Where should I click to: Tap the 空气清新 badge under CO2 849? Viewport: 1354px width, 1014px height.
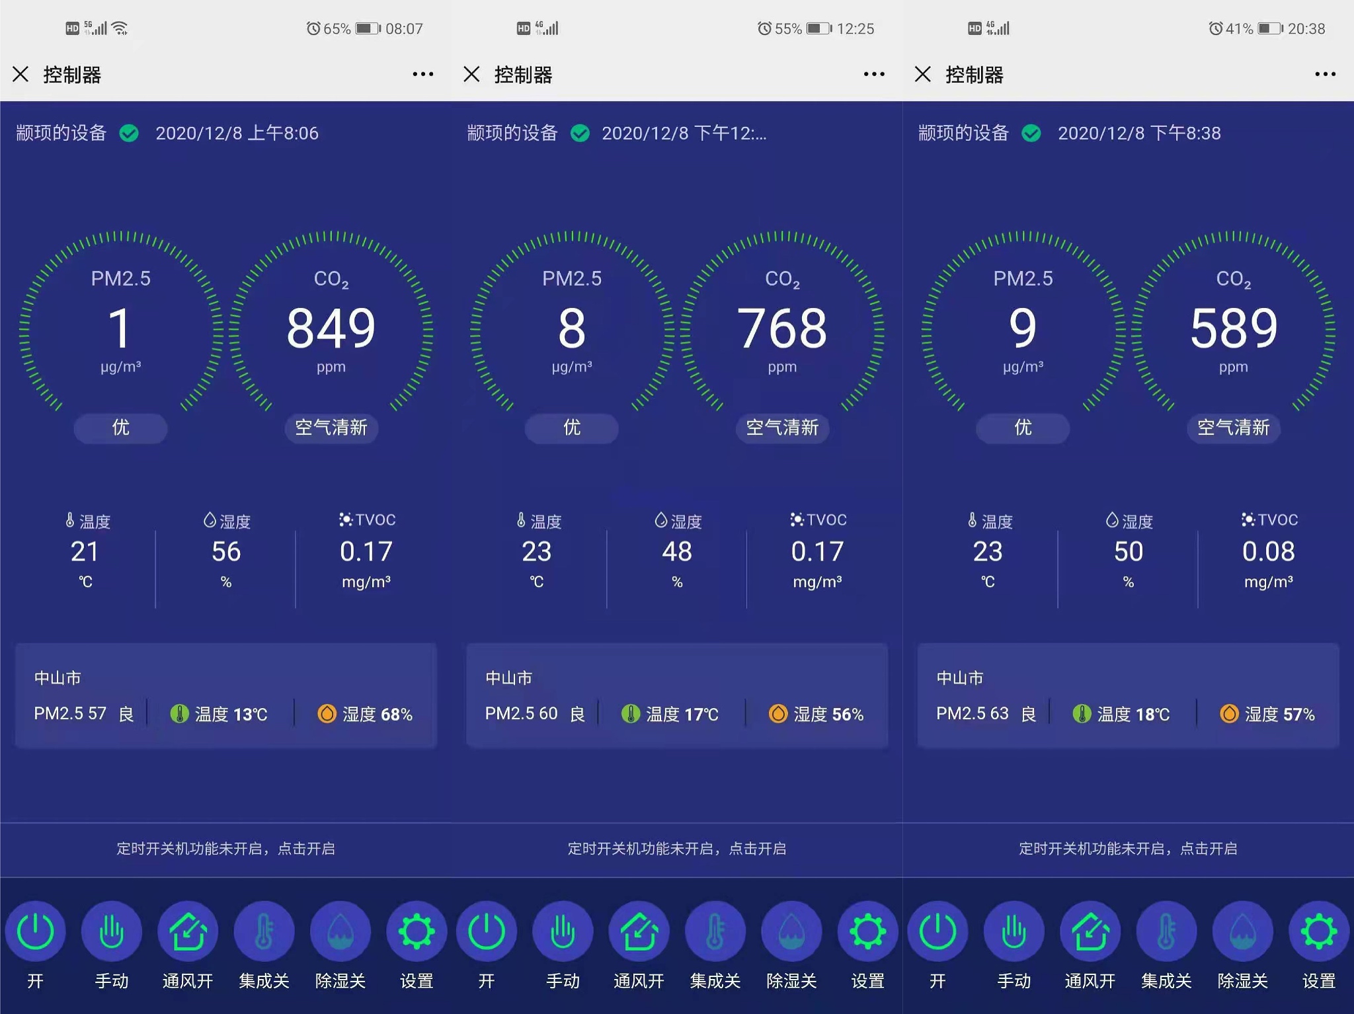(331, 428)
